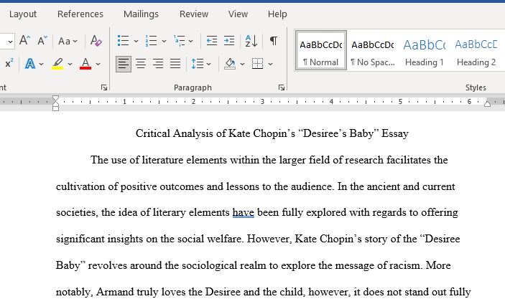
Task: Expand numbering library dropdown arrow
Action: [164, 41]
